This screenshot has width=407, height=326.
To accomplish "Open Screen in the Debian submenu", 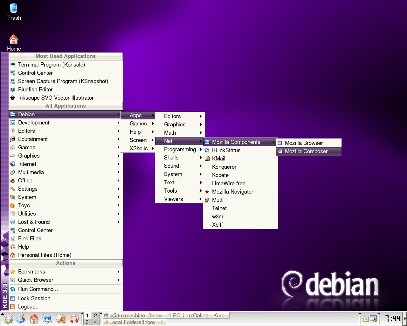I will [x=138, y=140].
